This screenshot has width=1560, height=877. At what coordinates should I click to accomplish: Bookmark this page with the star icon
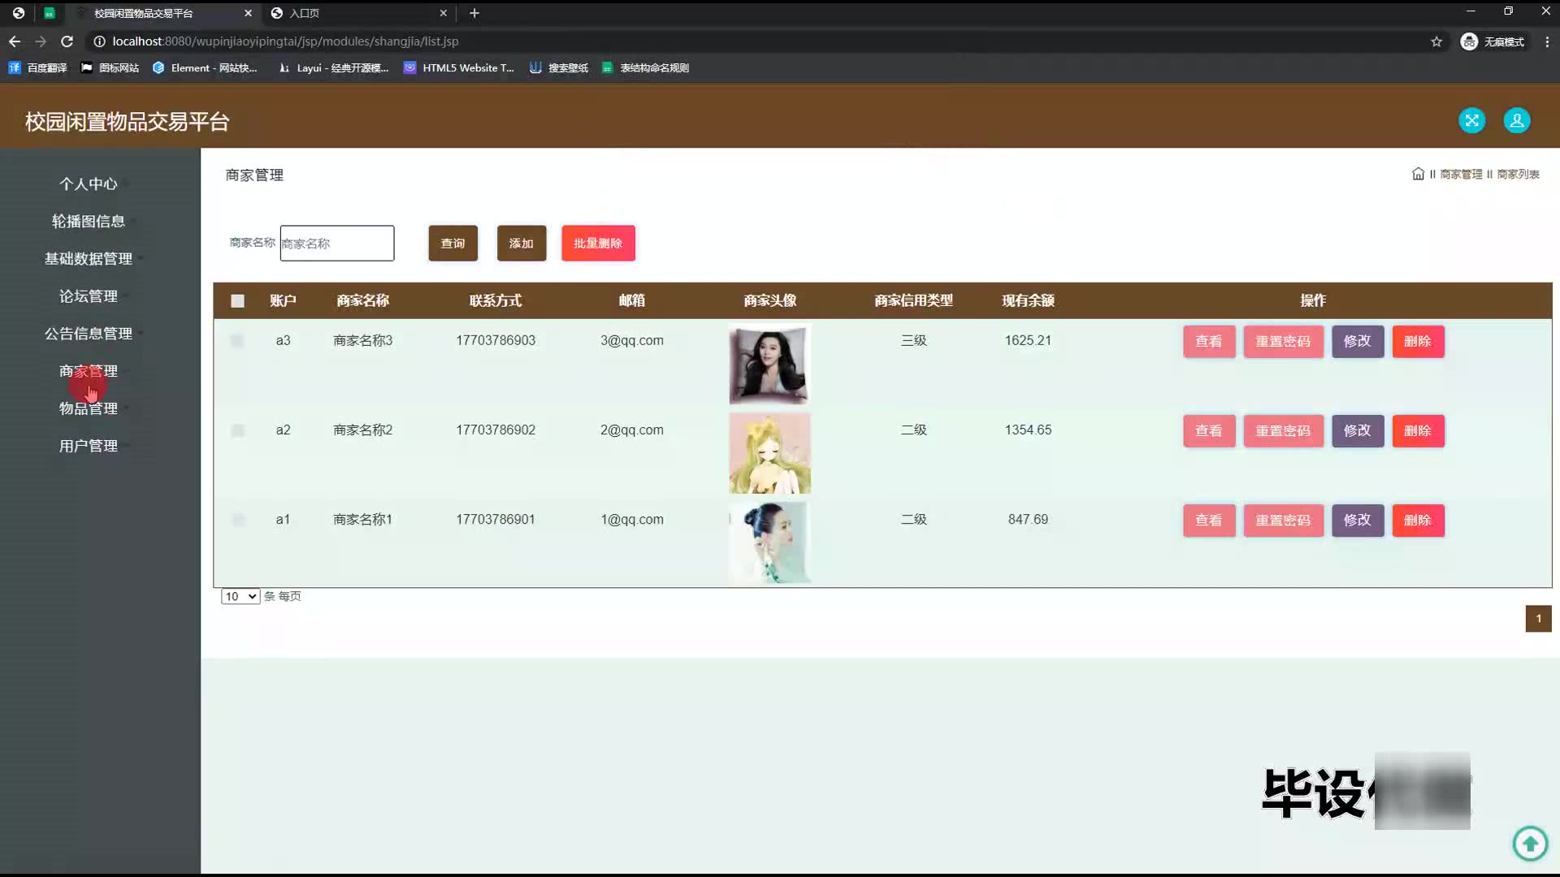[x=1436, y=41]
